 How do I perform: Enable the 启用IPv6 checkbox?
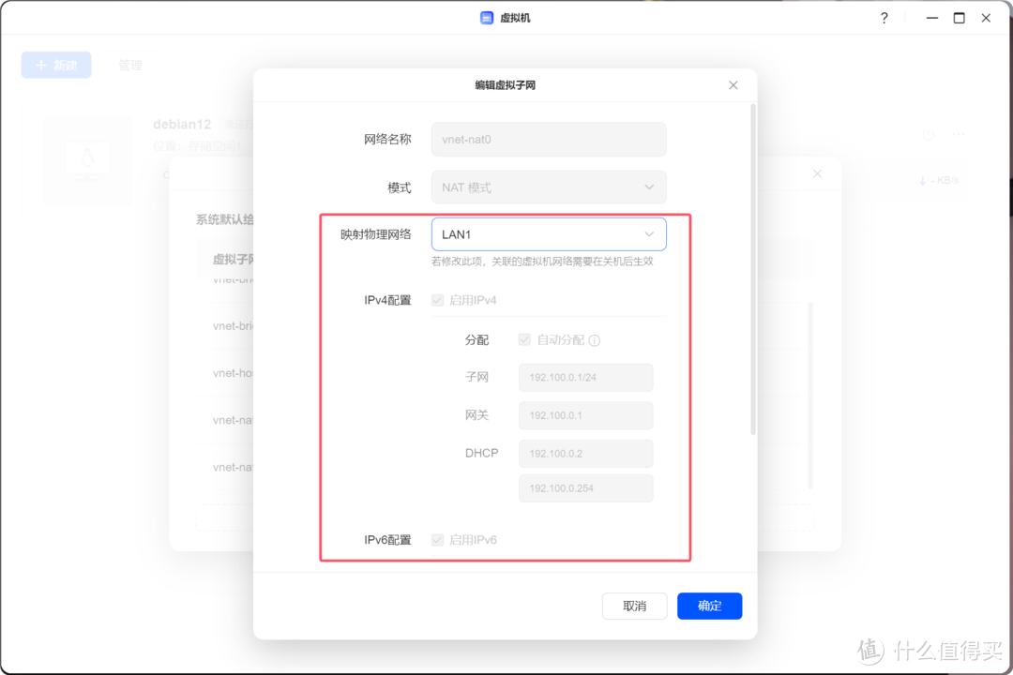coord(437,540)
